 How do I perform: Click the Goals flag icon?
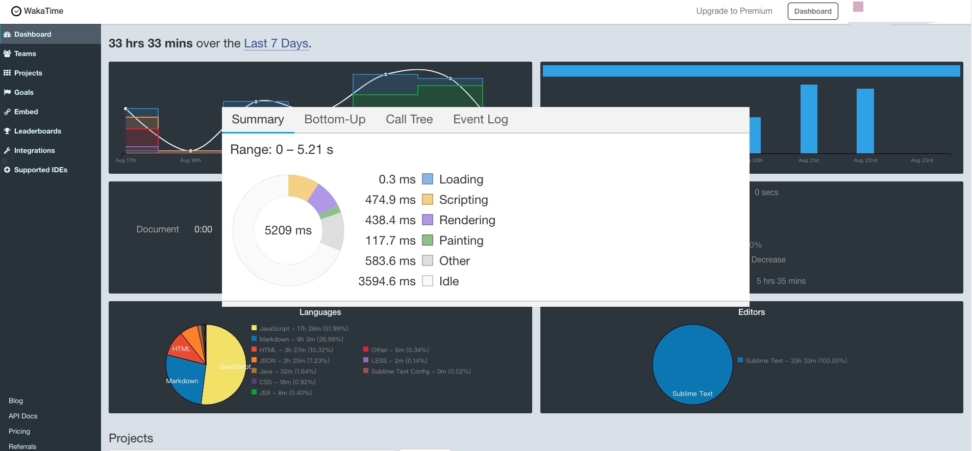[x=7, y=92]
